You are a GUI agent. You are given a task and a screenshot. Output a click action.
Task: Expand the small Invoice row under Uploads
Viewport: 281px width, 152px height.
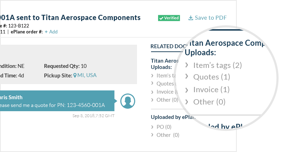[x=164, y=92]
